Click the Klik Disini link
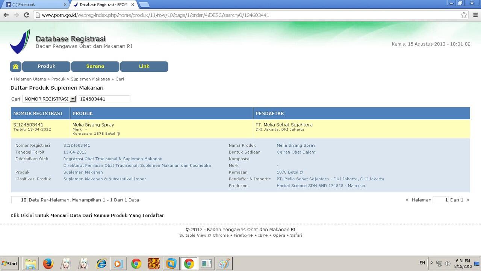481x271 pixels. [22, 216]
